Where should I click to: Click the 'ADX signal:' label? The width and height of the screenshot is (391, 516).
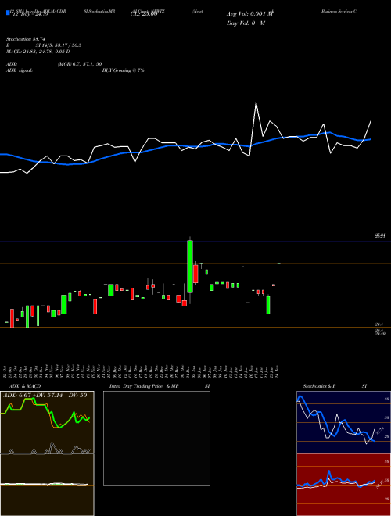click(19, 70)
